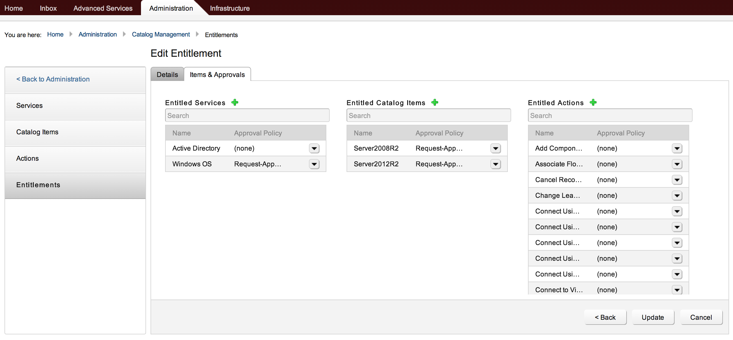Open the Catalog Management breadcrumb link

pyautogui.click(x=160, y=35)
